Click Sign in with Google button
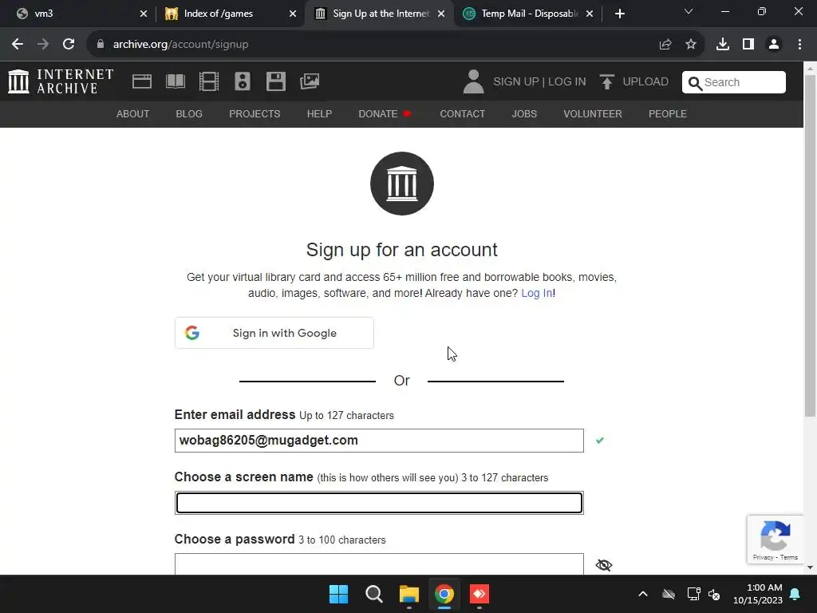The height and width of the screenshot is (613, 817). point(274,333)
